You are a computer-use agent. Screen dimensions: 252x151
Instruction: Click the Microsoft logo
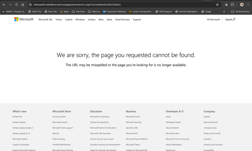click(x=24, y=19)
